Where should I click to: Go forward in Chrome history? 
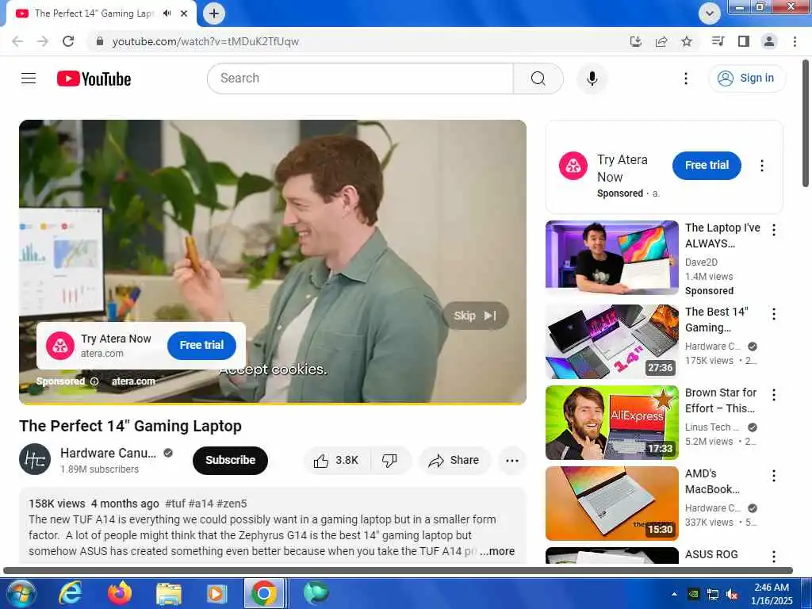coord(43,41)
